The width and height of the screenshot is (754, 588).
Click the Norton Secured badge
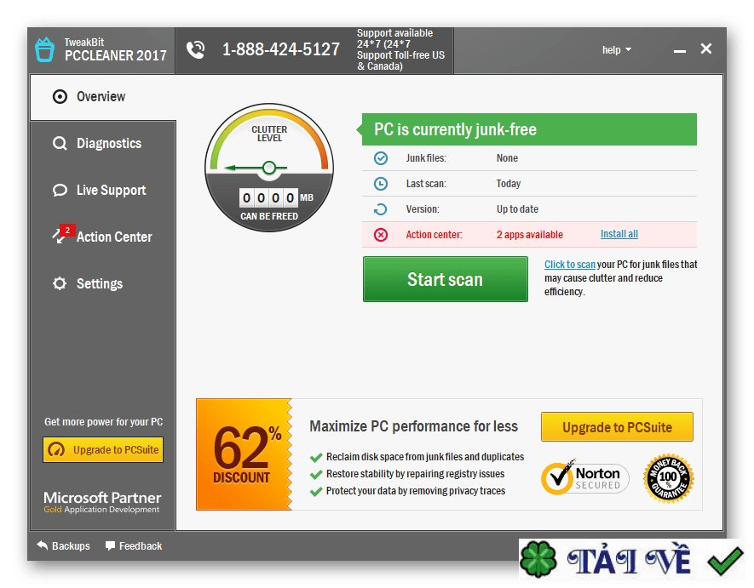(x=585, y=477)
